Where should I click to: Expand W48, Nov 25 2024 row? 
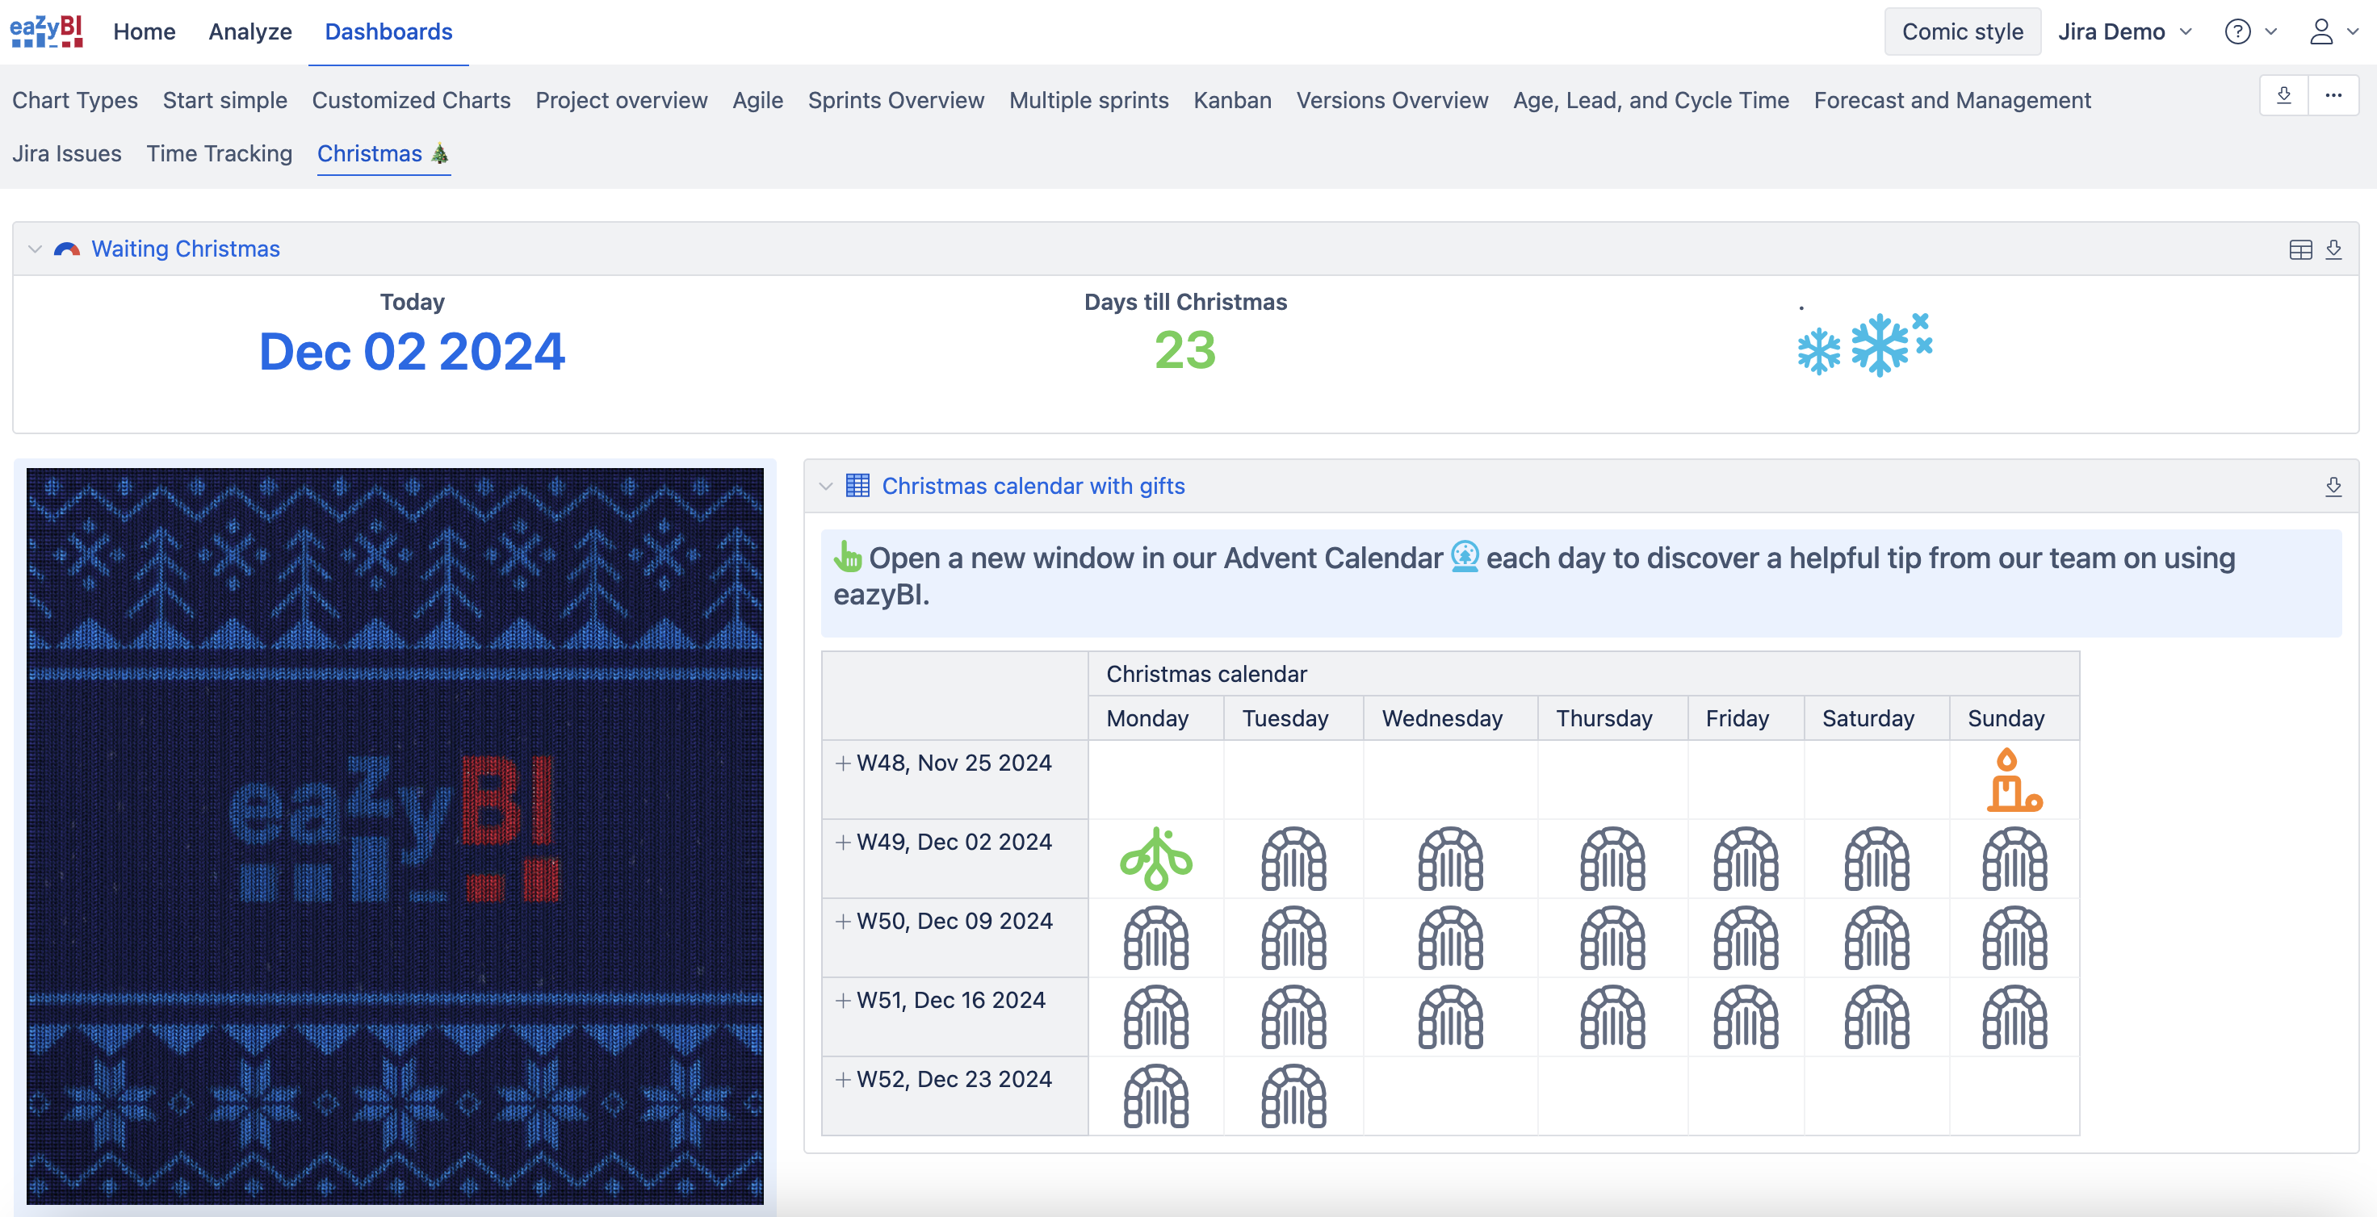(x=842, y=763)
